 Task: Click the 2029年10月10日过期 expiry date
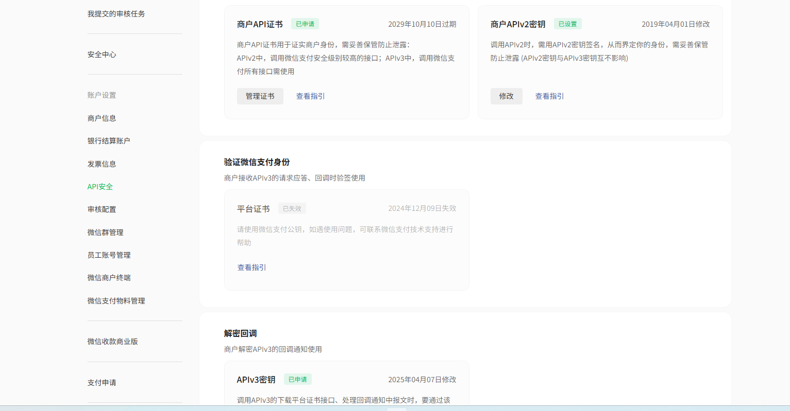point(422,24)
